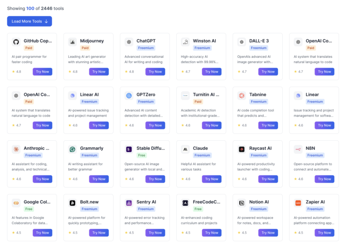342x245 pixels.
Task: Select the Zapier AI orange icon
Action: point(298,203)
